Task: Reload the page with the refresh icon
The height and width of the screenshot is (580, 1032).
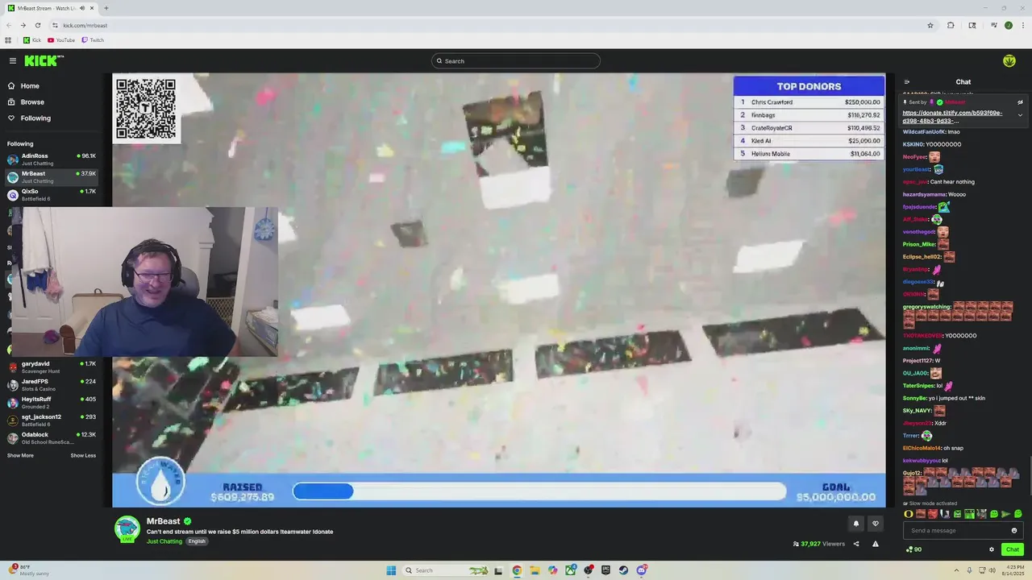Action: pos(38,25)
